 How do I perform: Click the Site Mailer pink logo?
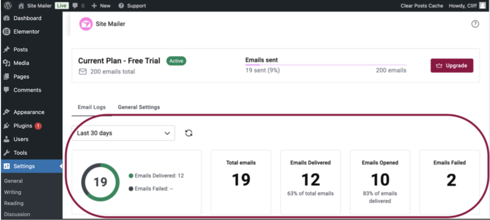pos(86,24)
